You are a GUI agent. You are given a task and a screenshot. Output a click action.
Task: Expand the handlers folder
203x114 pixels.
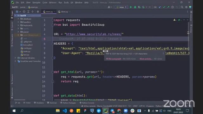click(18, 22)
